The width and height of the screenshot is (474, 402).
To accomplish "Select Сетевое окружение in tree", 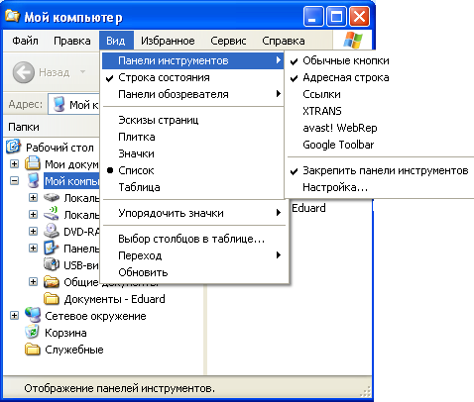I will [x=95, y=316].
